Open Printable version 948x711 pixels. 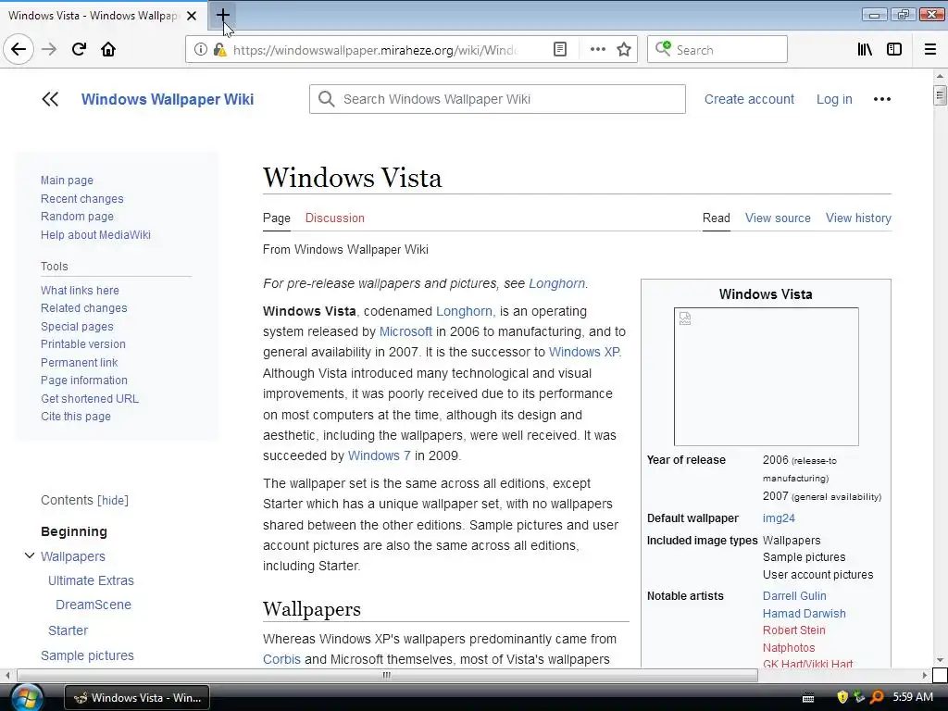coord(83,344)
